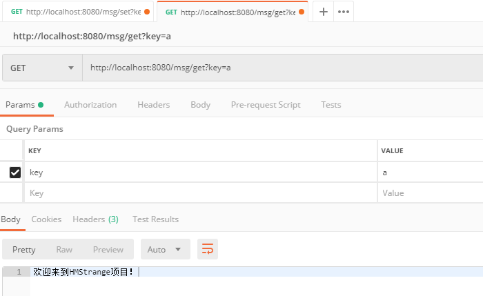Open the Authorization tab

point(90,105)
